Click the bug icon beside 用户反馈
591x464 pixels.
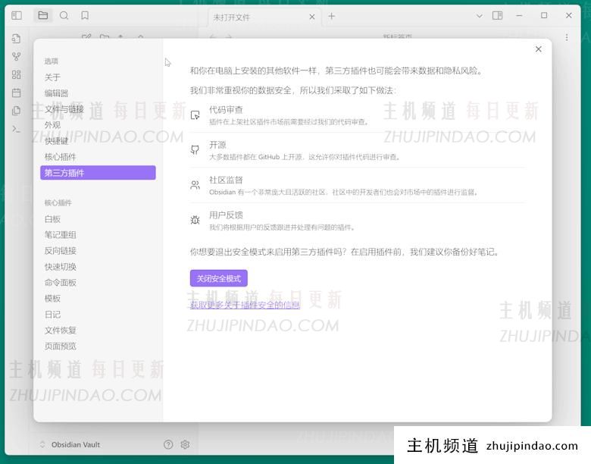pos(195,220)
